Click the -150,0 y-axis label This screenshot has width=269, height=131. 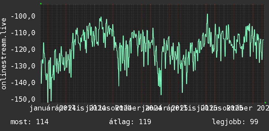[x=23, y=99]
